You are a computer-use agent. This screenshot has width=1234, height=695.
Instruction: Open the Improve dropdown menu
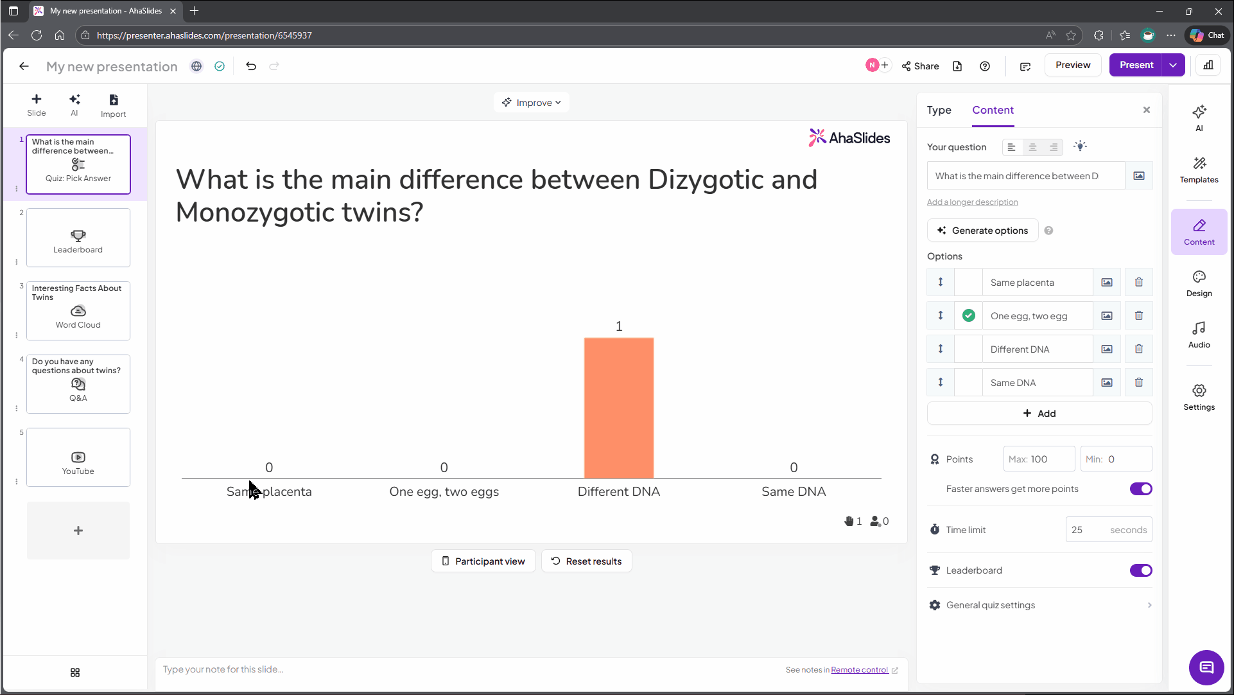click(x=532, y=102)
